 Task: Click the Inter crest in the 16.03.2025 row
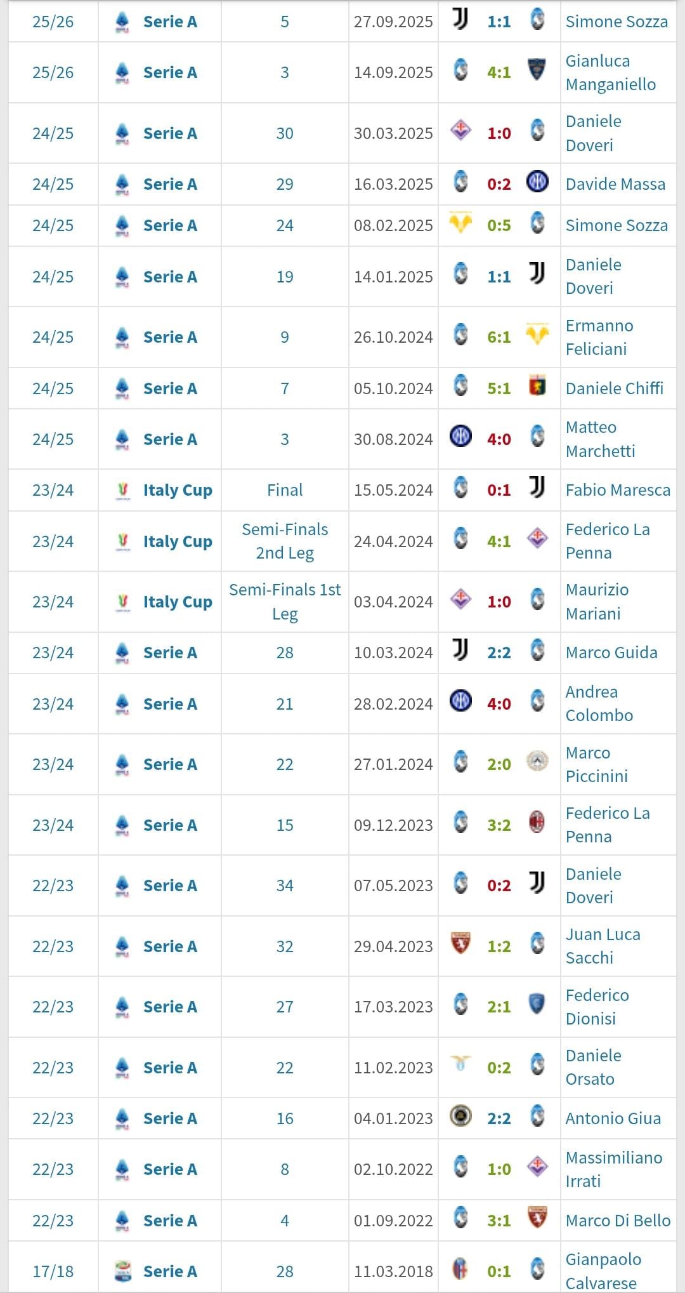coord(537,183)
